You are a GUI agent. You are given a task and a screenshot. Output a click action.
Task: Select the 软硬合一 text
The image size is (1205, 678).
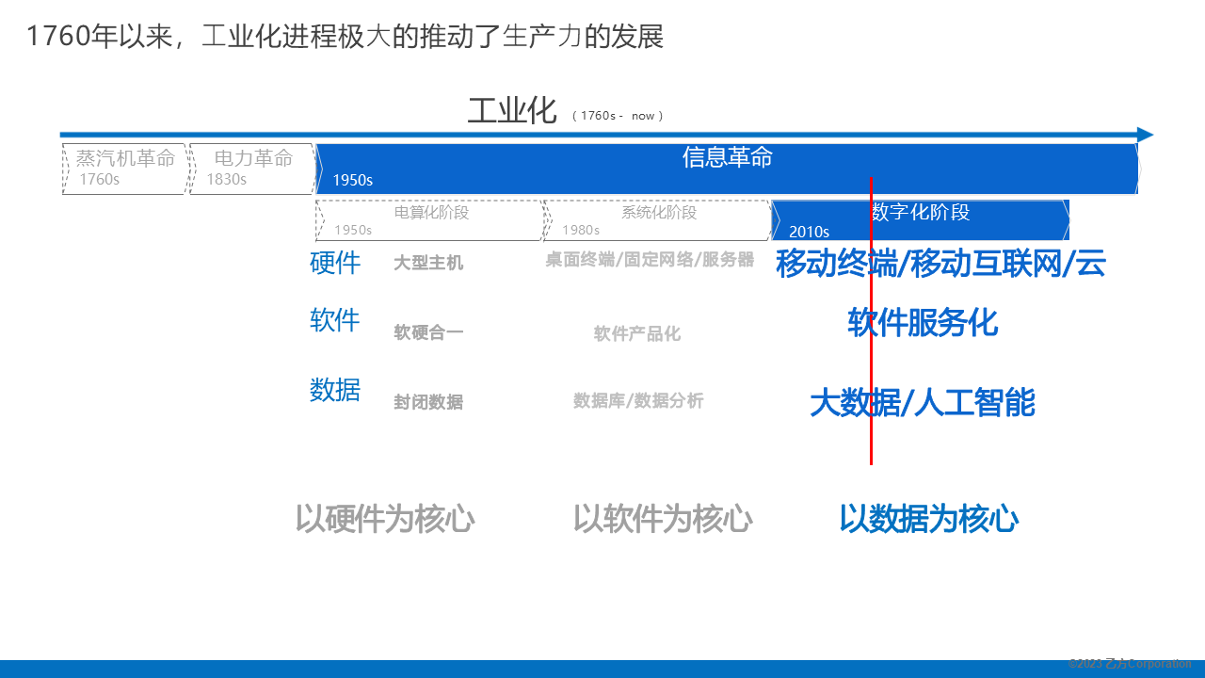click(x=428, y=332)
